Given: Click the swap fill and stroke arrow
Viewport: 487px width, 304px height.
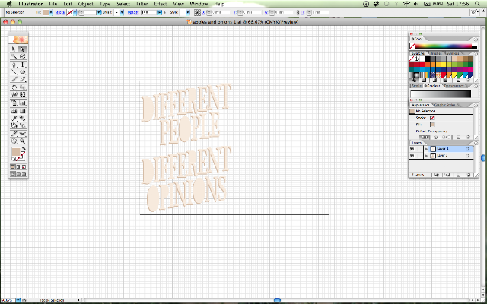Looking at the screenshot, I should click(x=24, y=149).
